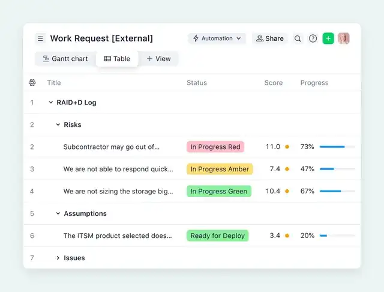The height and width of the screenshot is (292, 384).
Task: Open the In Progress Amber status badge
Action: (x=220, y=169)
